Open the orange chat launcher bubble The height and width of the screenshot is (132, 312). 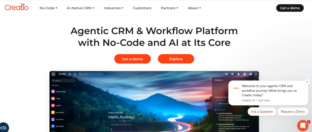pyautogui.click(x=303, y=125)
